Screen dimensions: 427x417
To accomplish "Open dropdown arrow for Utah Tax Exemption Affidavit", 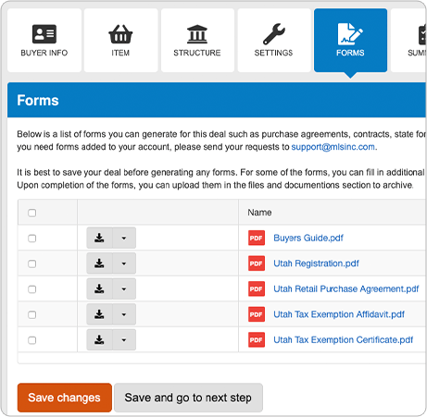I will coord(124,314).
